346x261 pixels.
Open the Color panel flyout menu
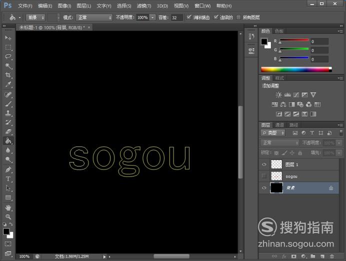[340, 31]
